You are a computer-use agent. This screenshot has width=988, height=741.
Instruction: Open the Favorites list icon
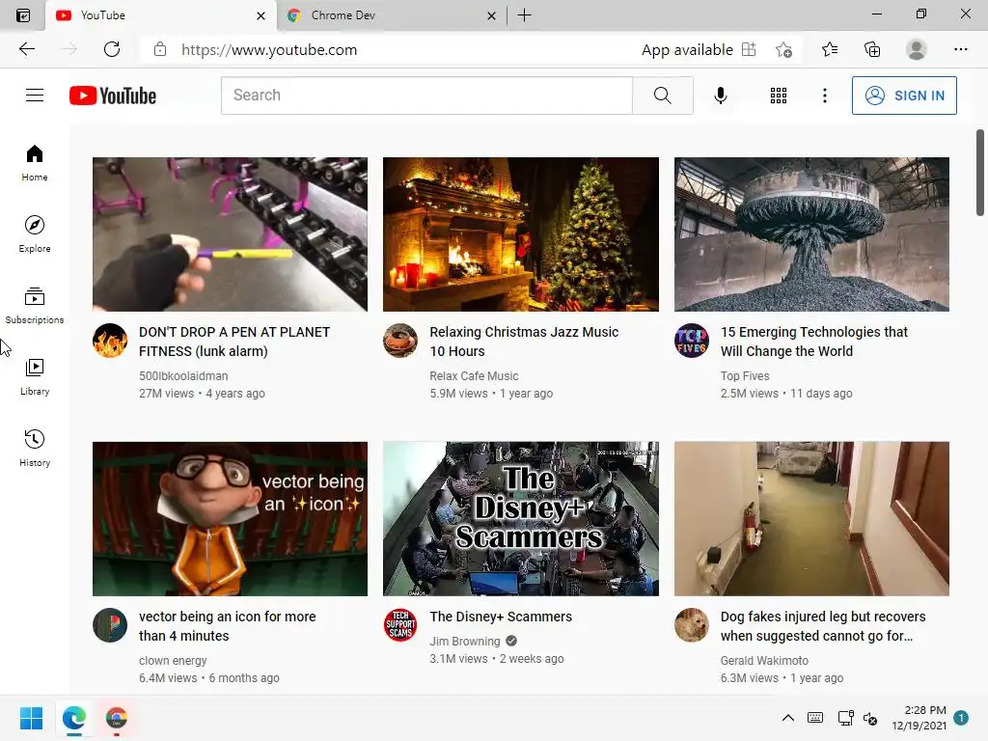[830, 49]
